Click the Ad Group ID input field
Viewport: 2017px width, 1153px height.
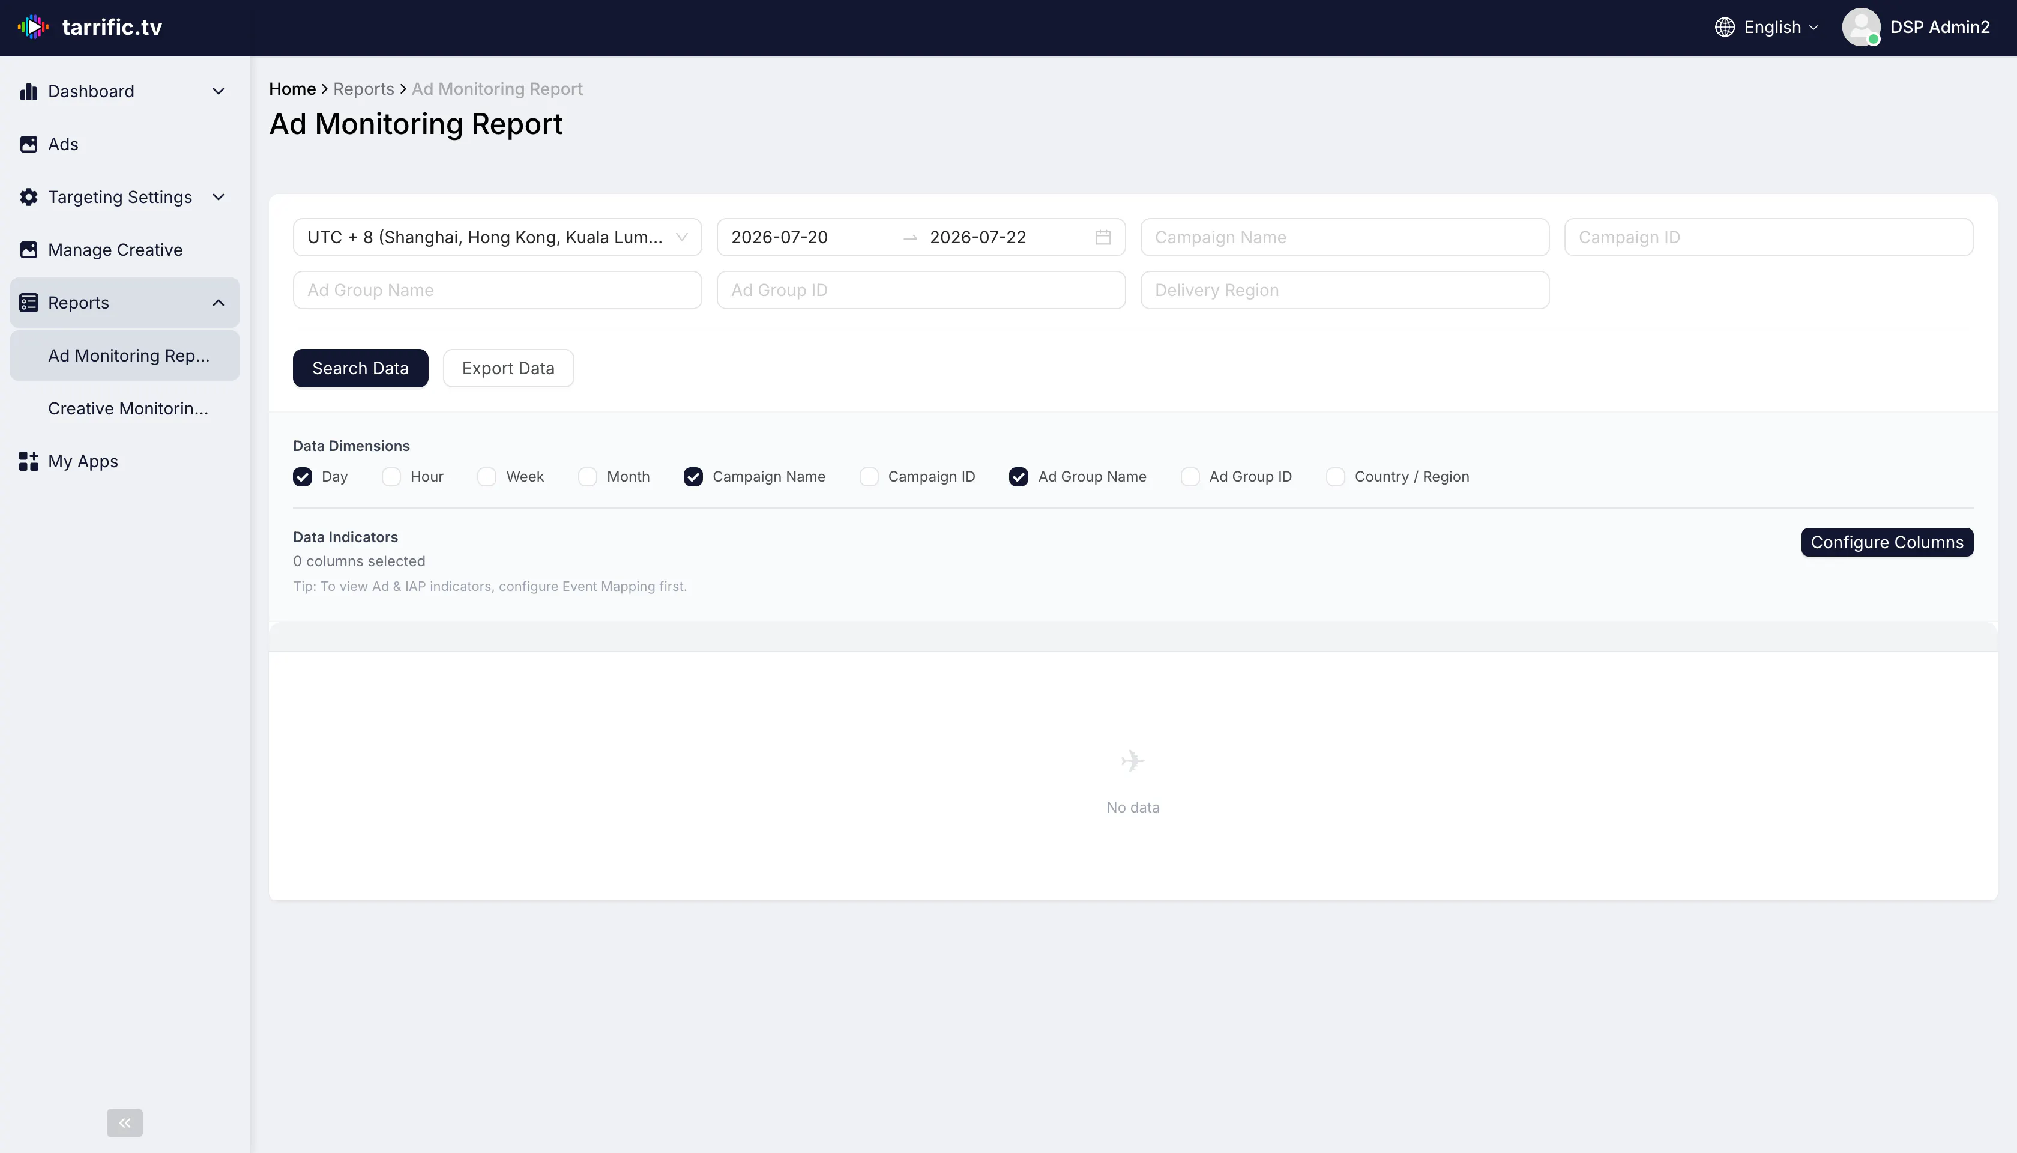click(x=921, y=291)
